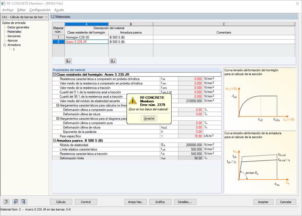Viewport: 302px width, 216px height.
Task: Open the Ayuda menu
Action: pos(59,10)
